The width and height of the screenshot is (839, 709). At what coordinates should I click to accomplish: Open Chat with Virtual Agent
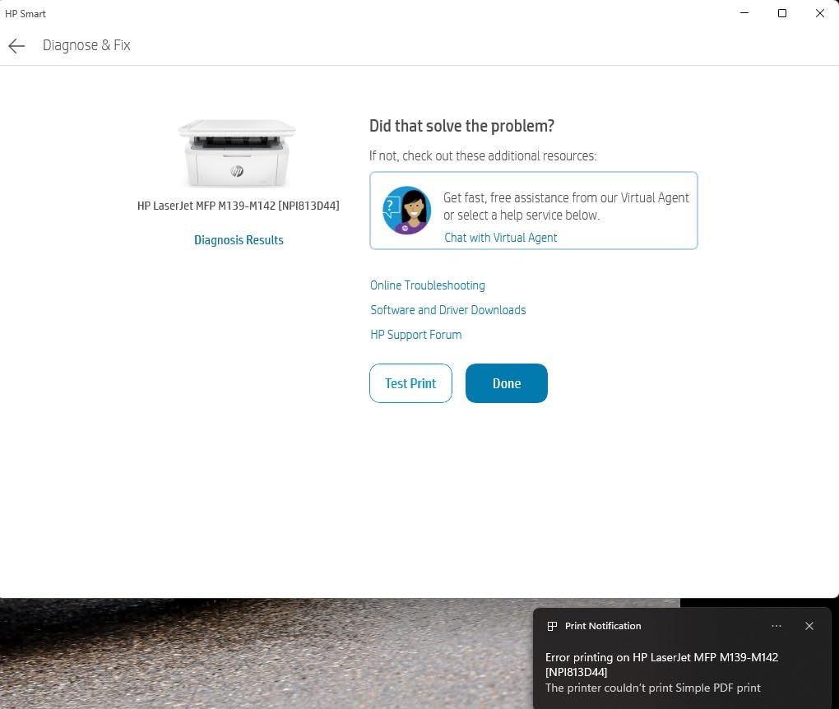[x=500, y=238]
